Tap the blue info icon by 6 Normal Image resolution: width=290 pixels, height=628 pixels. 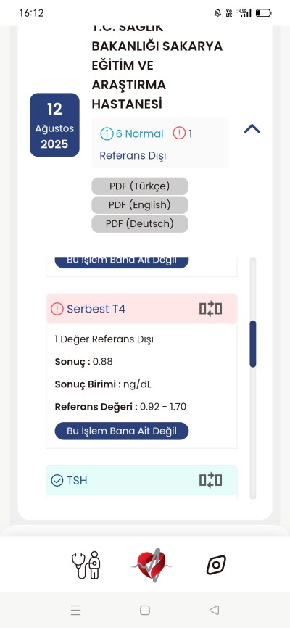(x=107, y=133)
